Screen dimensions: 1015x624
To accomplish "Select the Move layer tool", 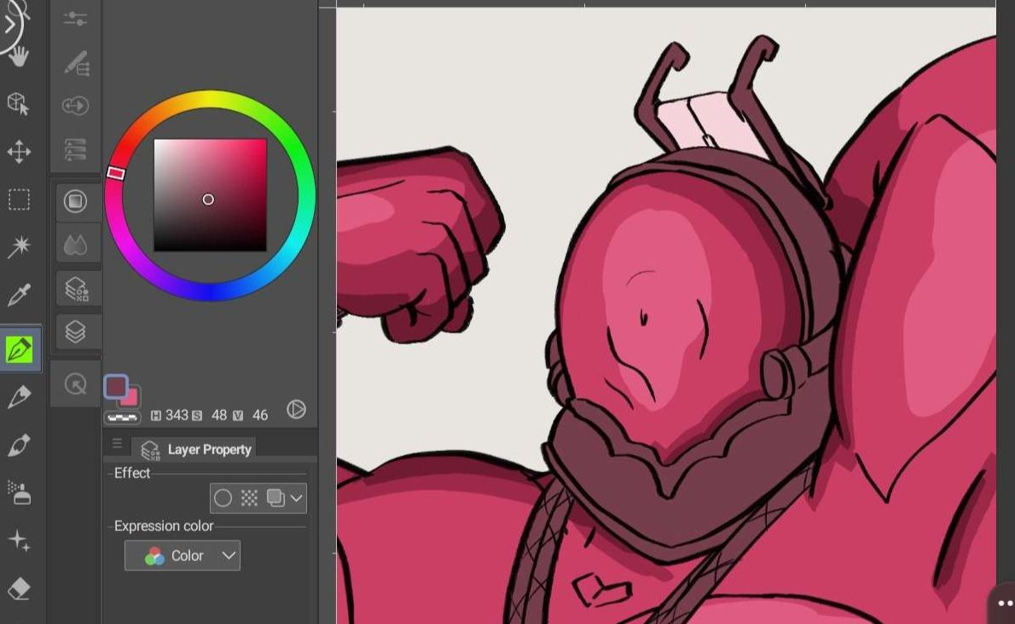I will pos(19,153).
